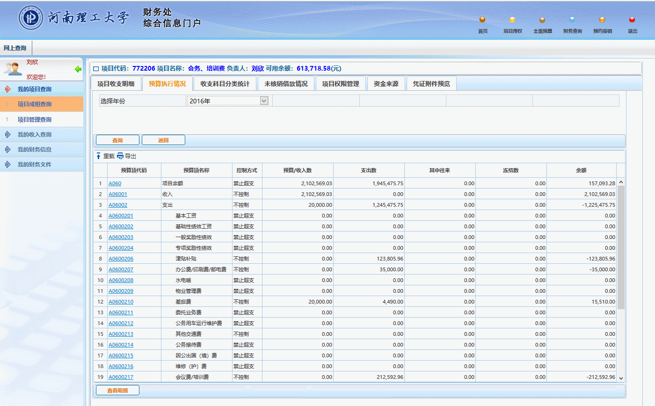Viewport: 655px width, 406px height.
Task: Click the square icon before 项目代码
Action: (x=96, y=69)
